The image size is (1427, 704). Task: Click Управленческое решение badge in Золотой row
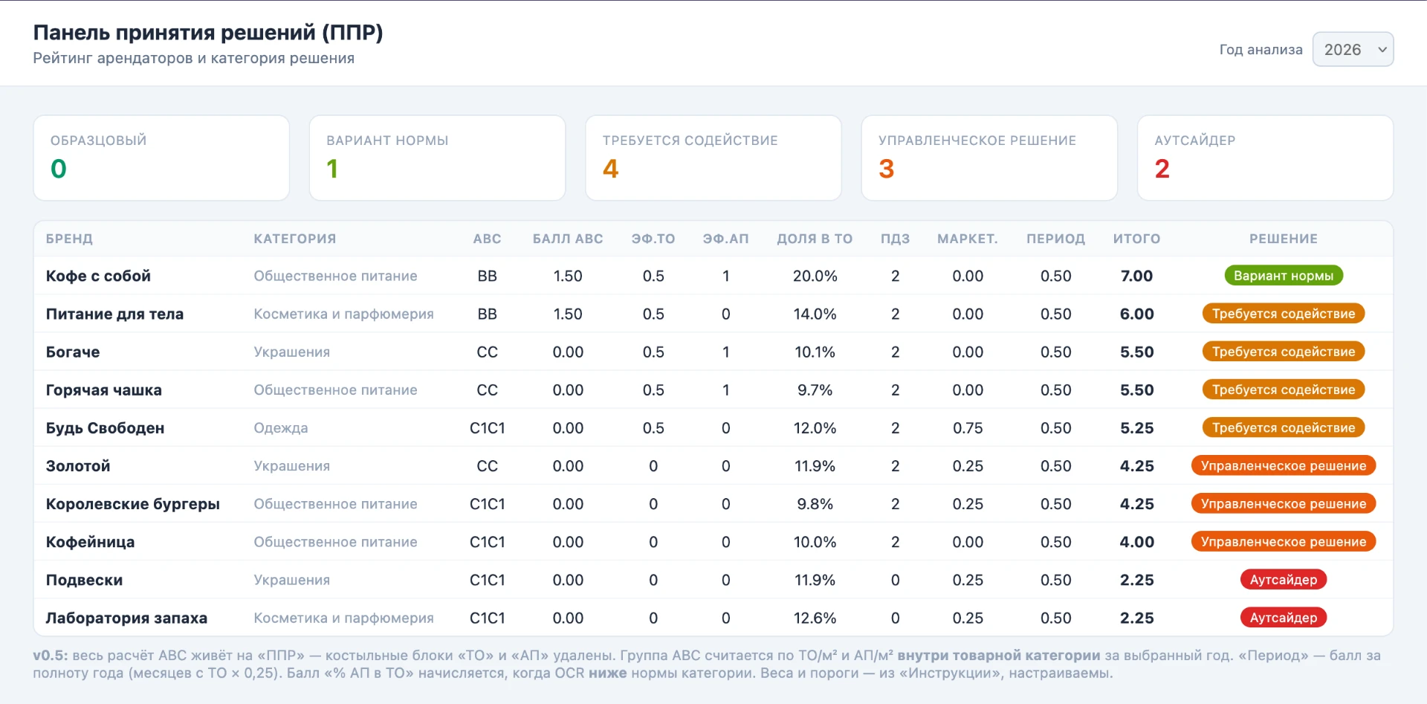click(1284, 466)
